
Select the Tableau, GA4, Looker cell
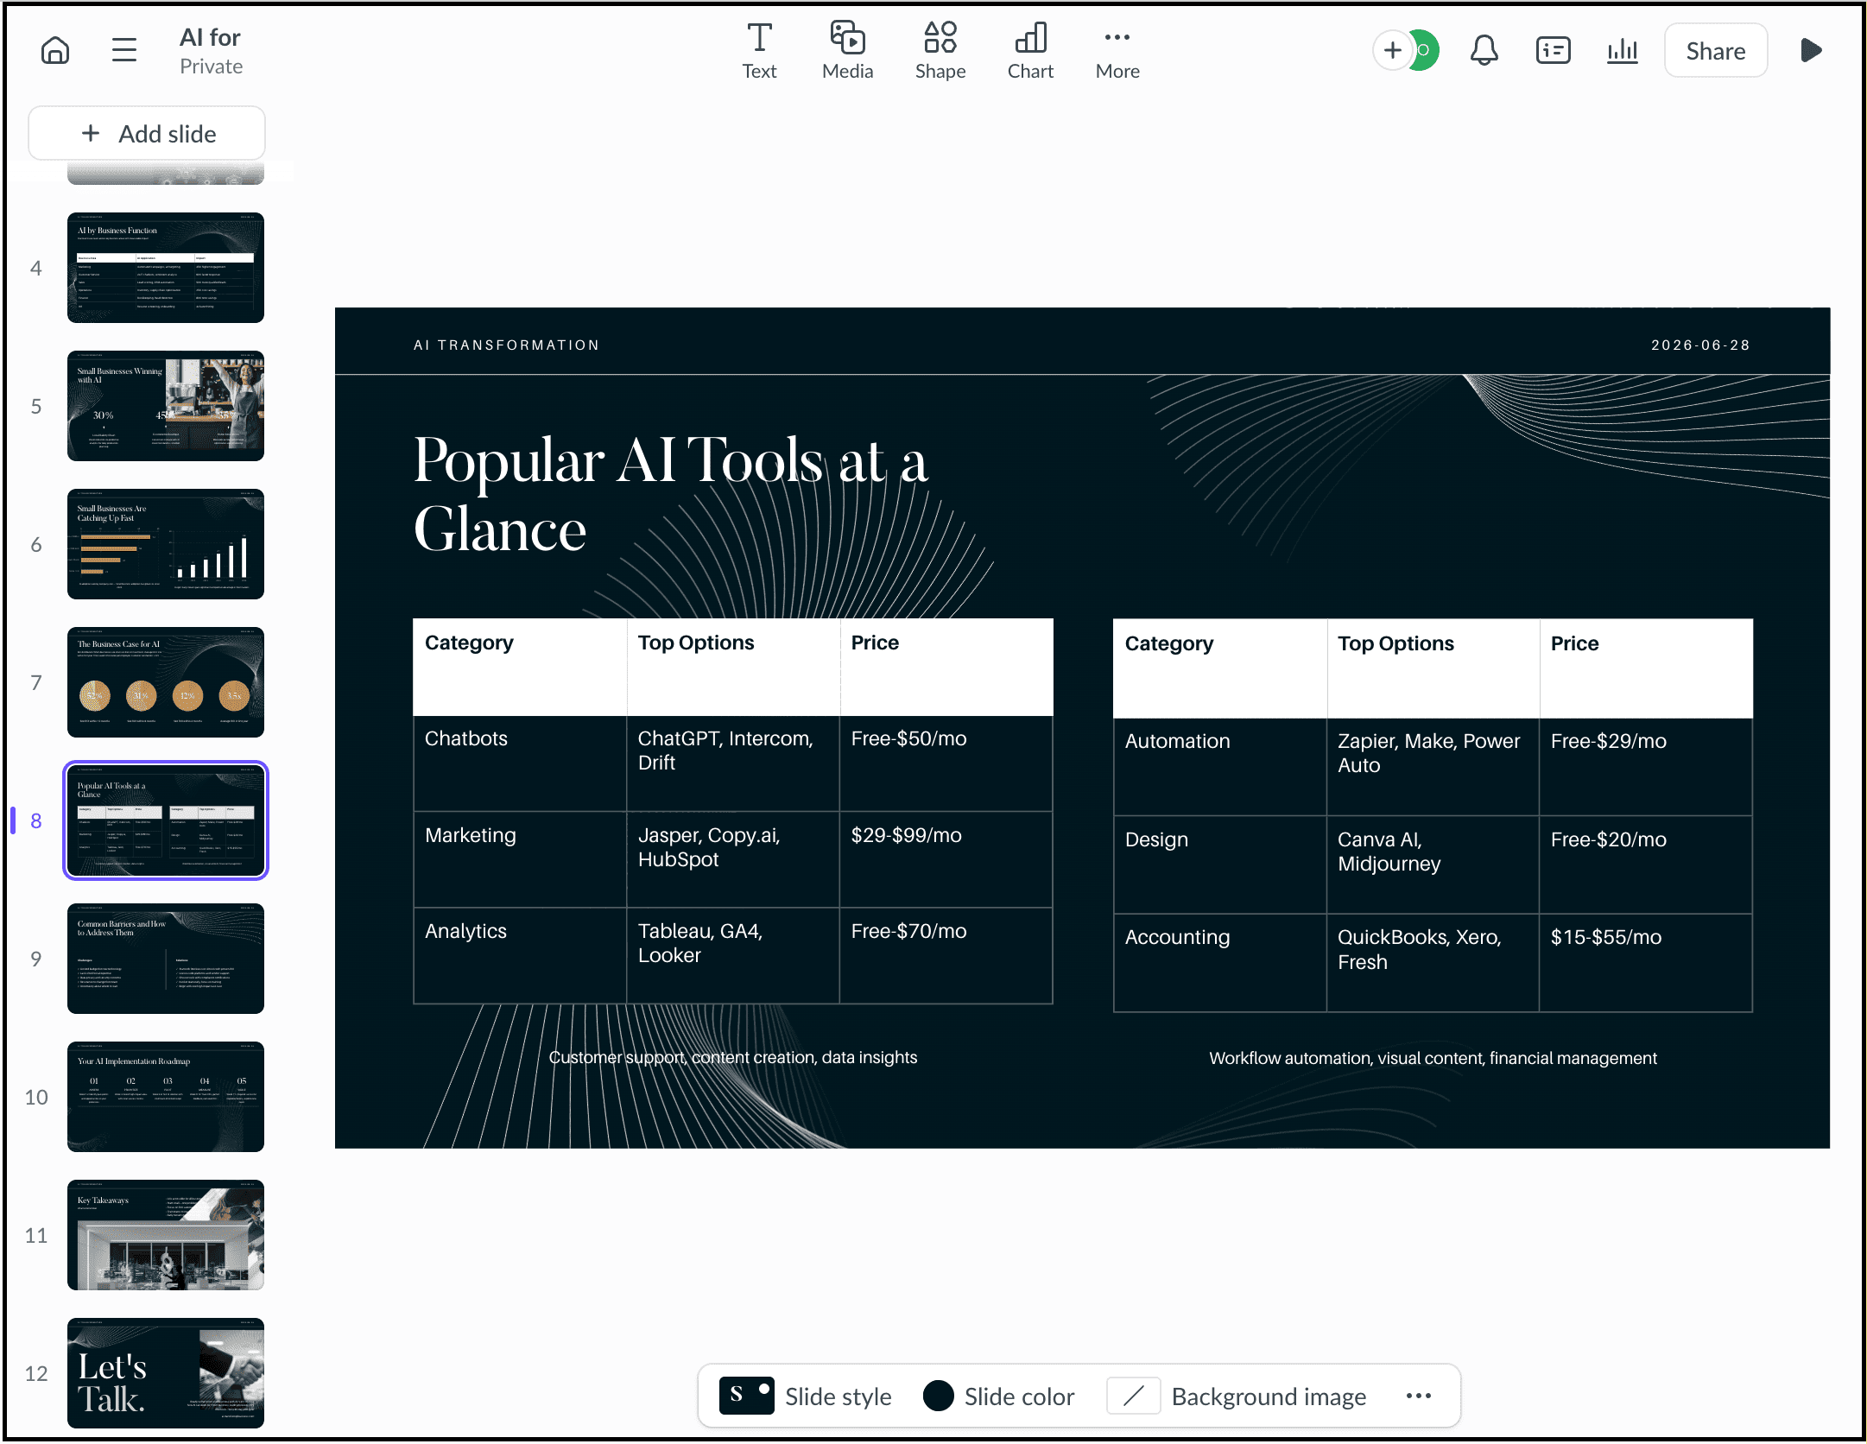[733, 956]
